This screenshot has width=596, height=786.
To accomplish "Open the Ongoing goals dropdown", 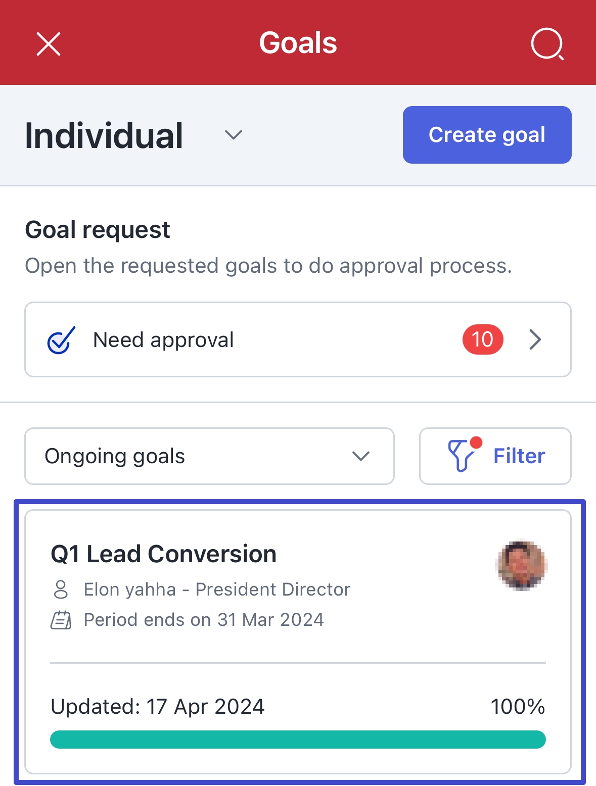I will coord(209,456).
